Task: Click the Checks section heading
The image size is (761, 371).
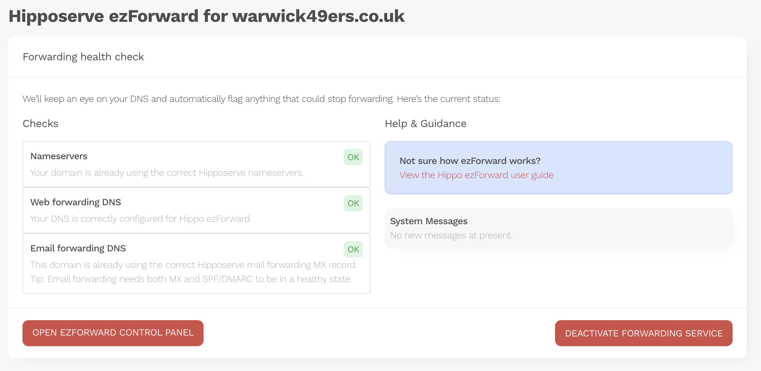Action: point(41,123)
